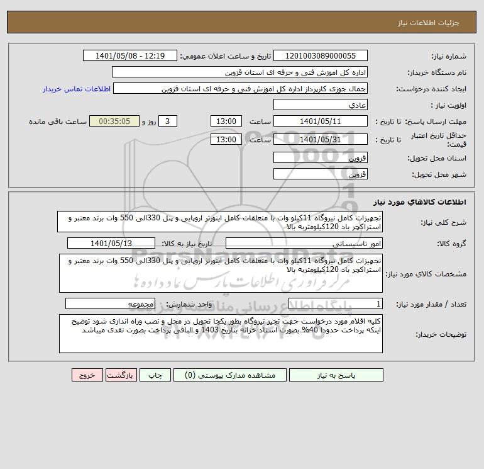The width and height of the screenshot is (484, 469).
Task: Click response deadline time 13:00 field
Action: (x=226, y=121)
